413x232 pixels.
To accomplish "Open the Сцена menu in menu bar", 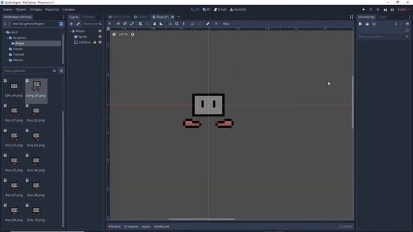I will click(8, 10).
